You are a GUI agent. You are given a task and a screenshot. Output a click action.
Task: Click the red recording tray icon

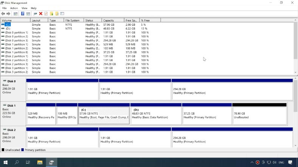coord(258,162)
